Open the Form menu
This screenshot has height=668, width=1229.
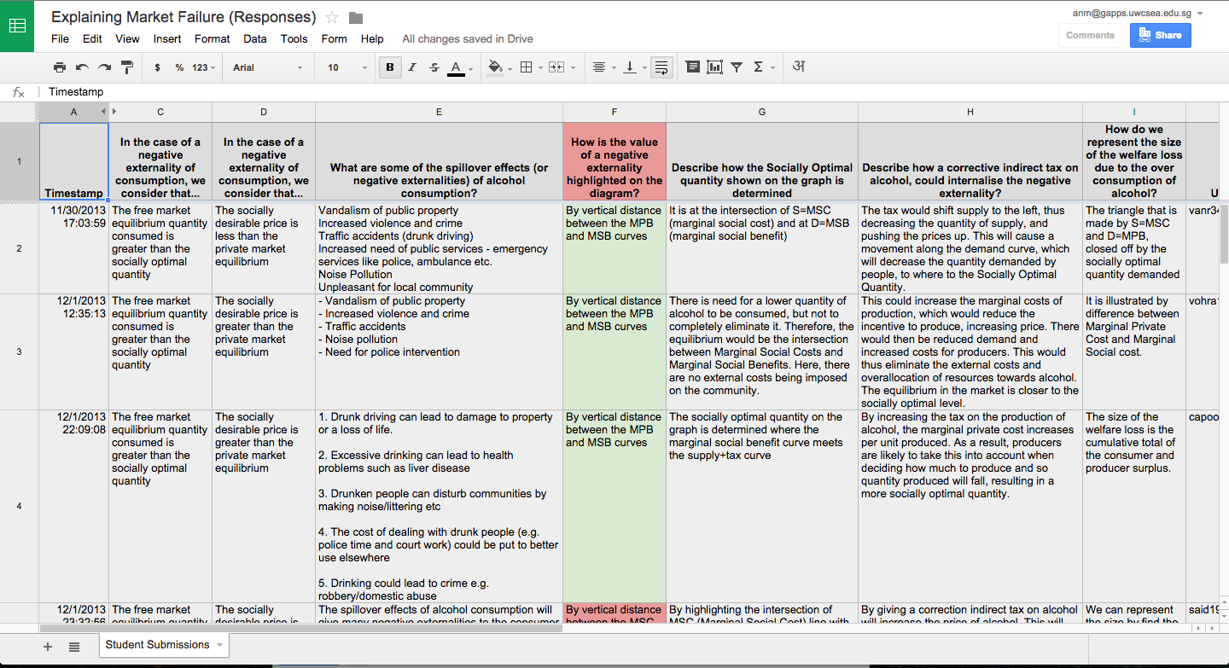pos(334,38)
